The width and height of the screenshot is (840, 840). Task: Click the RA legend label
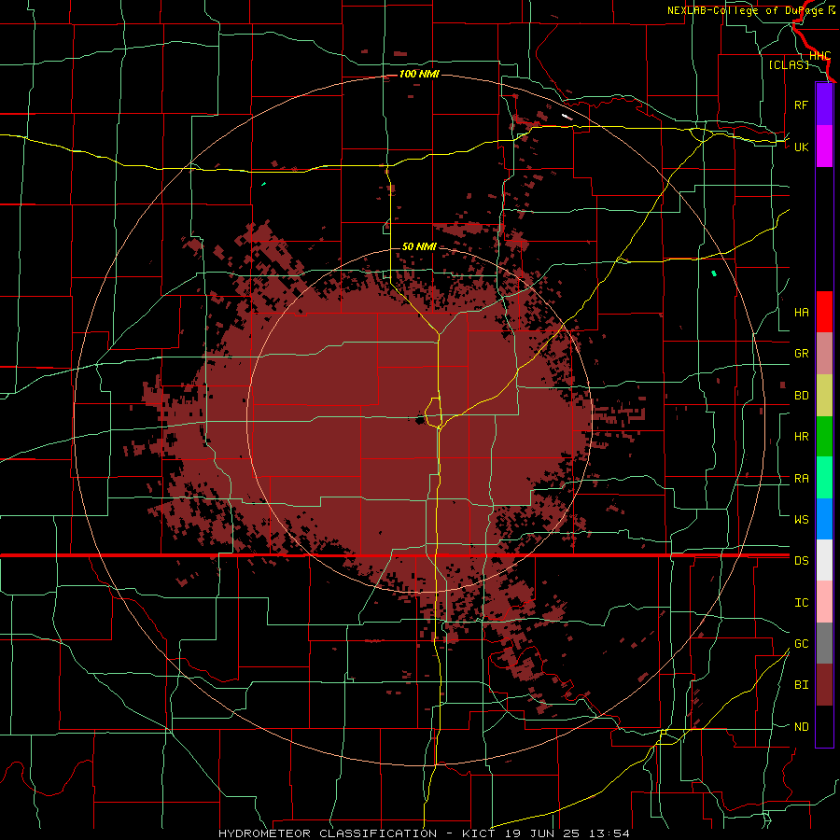(x=801, y=479)
